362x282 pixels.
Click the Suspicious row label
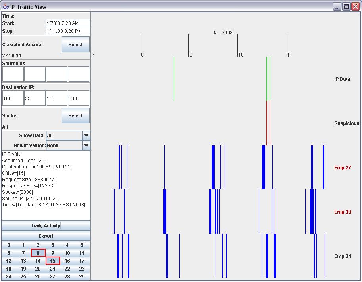tap(347, 123)
